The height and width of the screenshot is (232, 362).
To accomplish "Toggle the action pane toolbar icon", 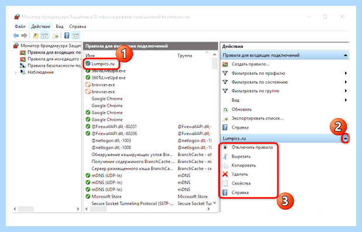I will (x=75, y=36).
